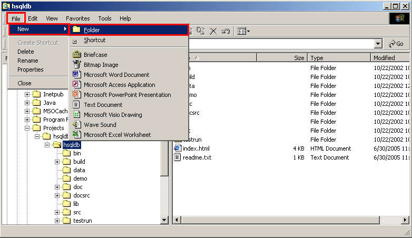Screen dimensions: 412x238
Task: Collapse the Projects folder tree node
Action: [x=27, y=128]
